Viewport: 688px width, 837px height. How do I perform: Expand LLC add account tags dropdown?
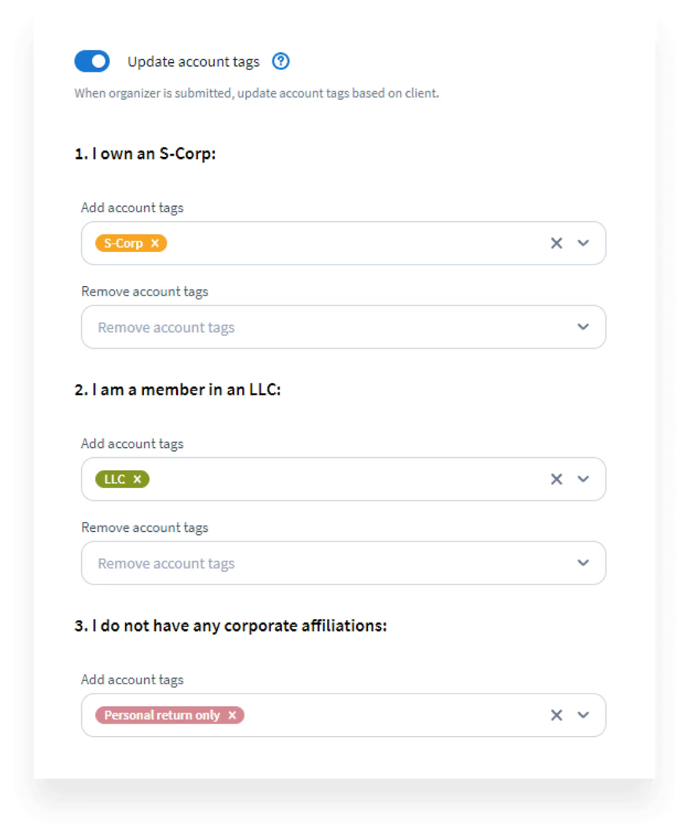[583, 479]
